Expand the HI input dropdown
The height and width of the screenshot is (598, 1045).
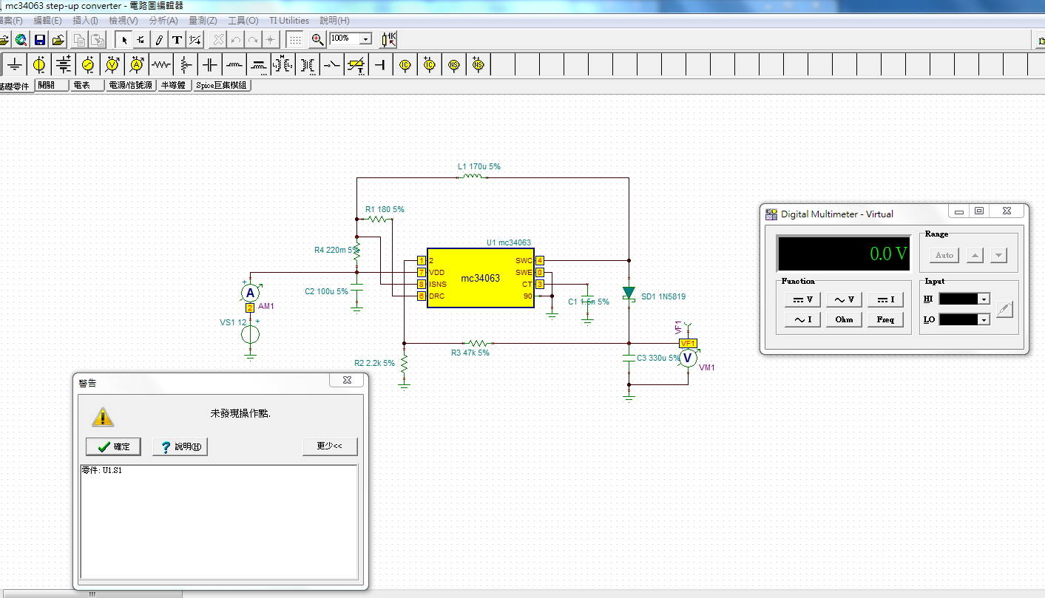[x=983, y=299]
